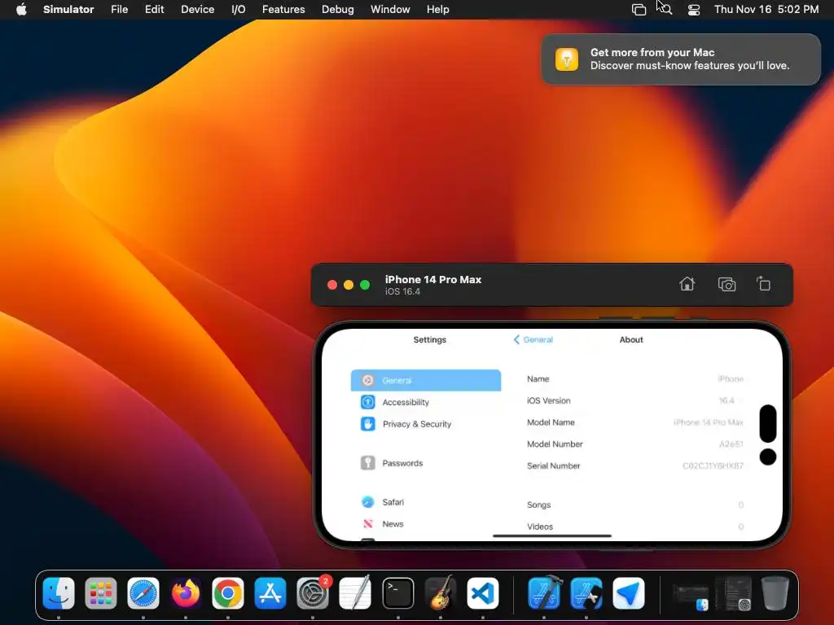The image size is (834, 625).
Task: Tap the Videos row
Action: pos(635,527)
